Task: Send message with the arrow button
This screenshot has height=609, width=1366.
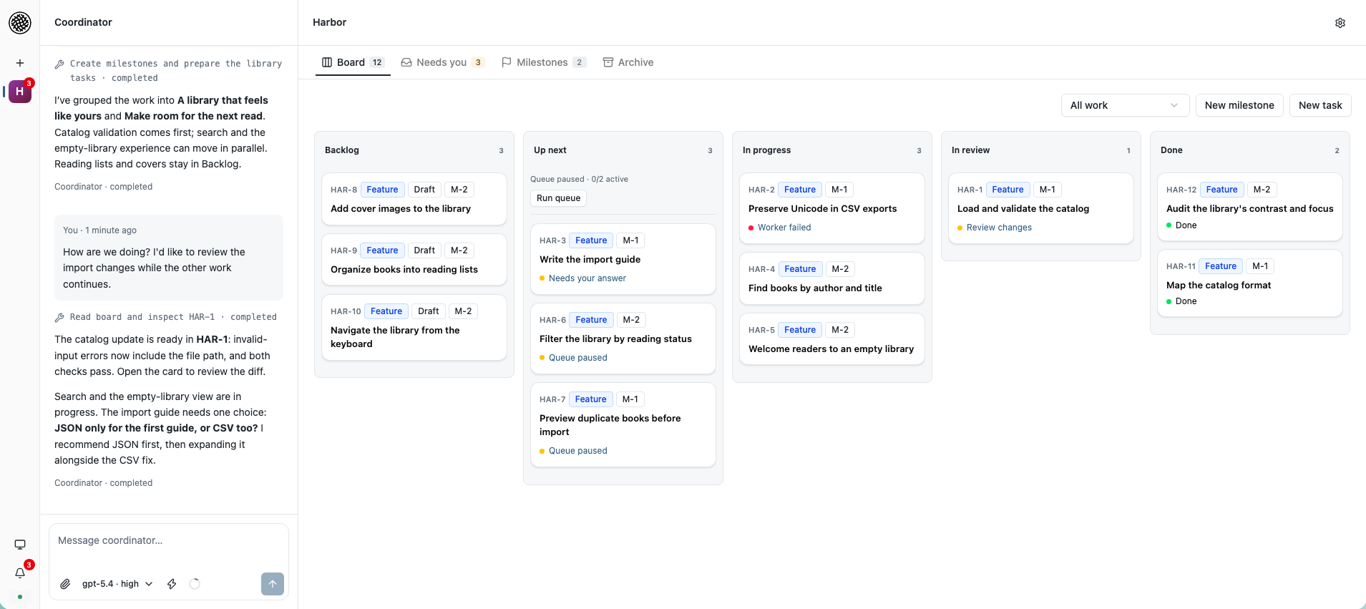Action: click(273, 584)
